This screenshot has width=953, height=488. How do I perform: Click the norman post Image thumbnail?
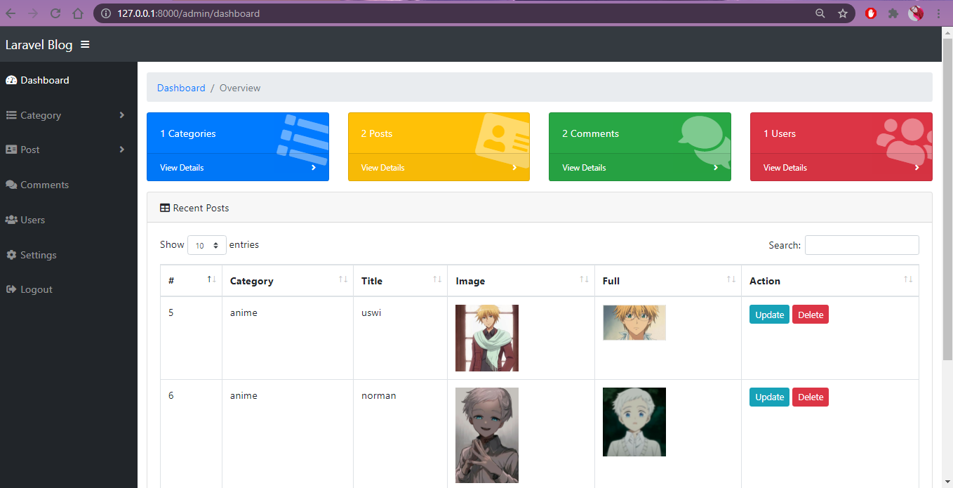click(487, 435)
